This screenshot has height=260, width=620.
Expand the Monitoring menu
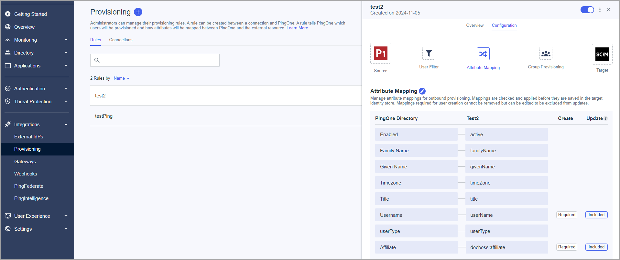66,40
